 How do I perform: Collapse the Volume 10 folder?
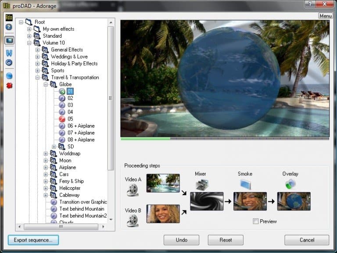[x=29, y=43]
